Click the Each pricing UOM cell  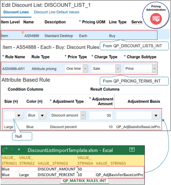83,36
